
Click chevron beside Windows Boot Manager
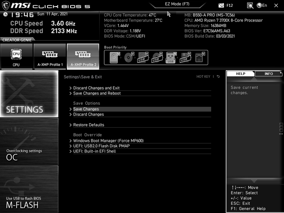pyautogui.click(x=71, y=141)
